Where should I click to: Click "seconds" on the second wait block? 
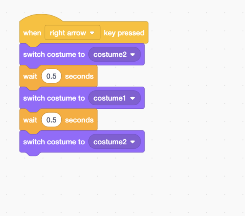click(x=79, y=120)
